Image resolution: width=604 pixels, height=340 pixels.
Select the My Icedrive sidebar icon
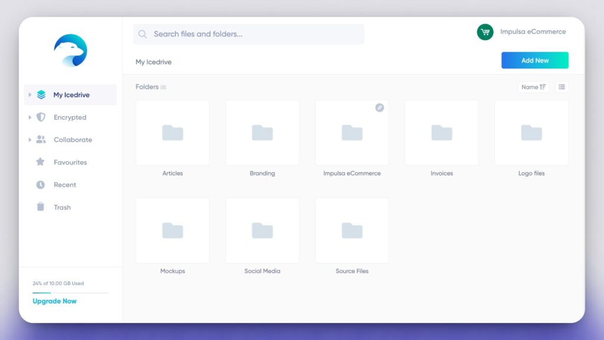(x=41, y=94)
